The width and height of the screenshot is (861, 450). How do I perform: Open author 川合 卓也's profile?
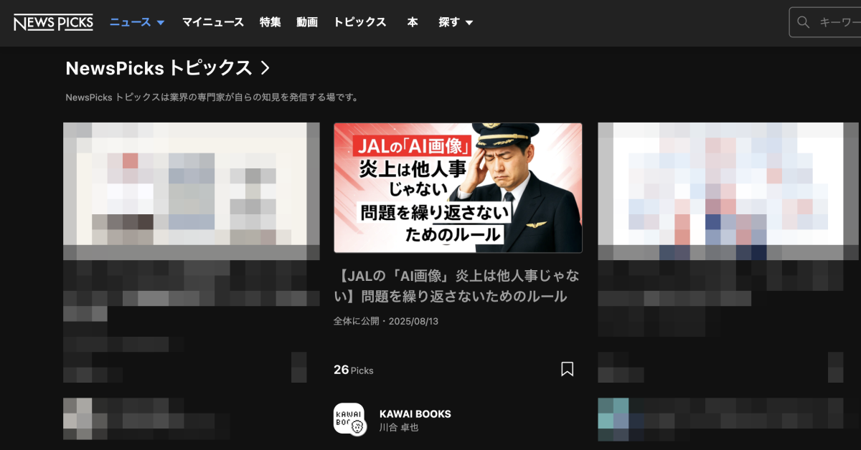pos(398,428)
